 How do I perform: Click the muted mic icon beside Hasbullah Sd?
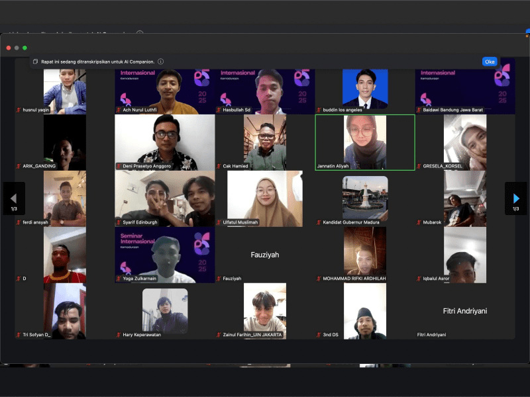[219, 110]
